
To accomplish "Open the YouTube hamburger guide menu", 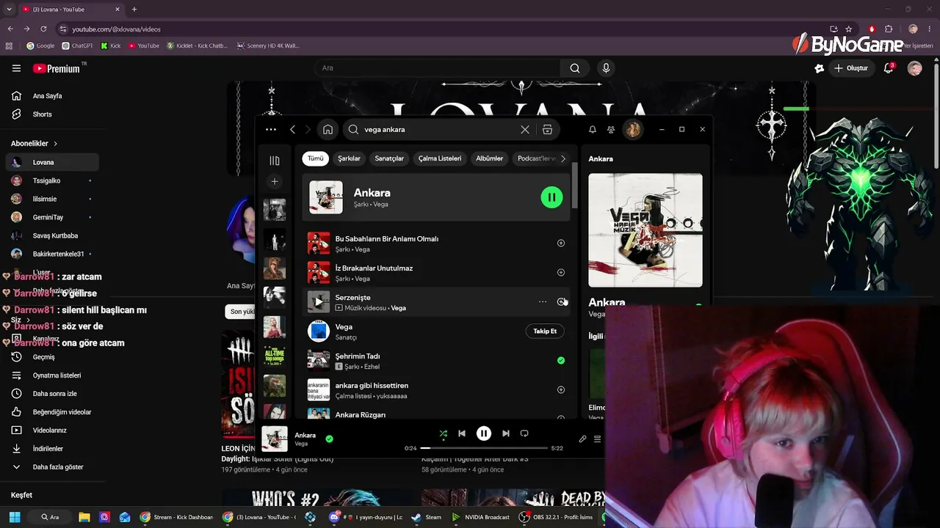I will (x=16, y=68).
